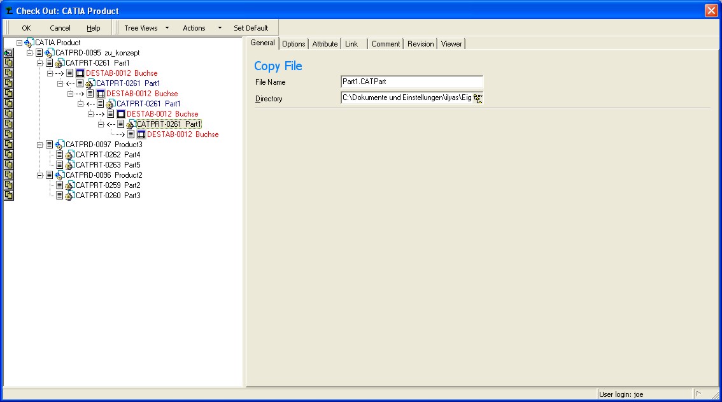Select the CATPRD-0097 Product3 tree row
This screenshot has height=402, width=722.
click(x=104, y=145)
